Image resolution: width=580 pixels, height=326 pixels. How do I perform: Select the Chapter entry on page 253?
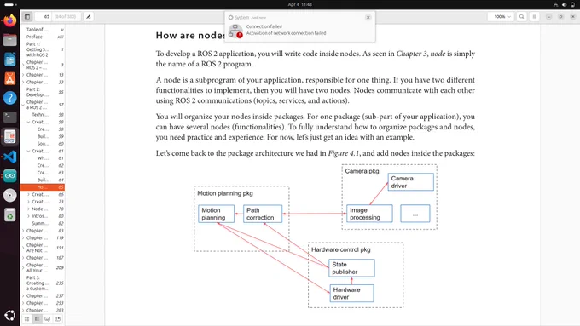pos(43,303)
